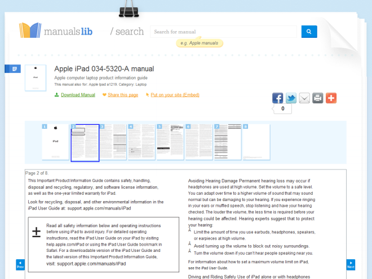Focus the Search for manual field
The height and width of the screenshot is (279, 372).
coord(223,32)
